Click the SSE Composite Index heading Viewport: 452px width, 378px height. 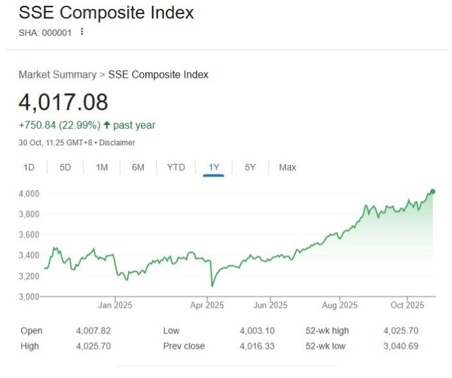coord(106,13)
